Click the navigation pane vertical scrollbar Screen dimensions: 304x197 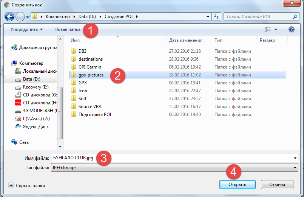tap(59, 90)
